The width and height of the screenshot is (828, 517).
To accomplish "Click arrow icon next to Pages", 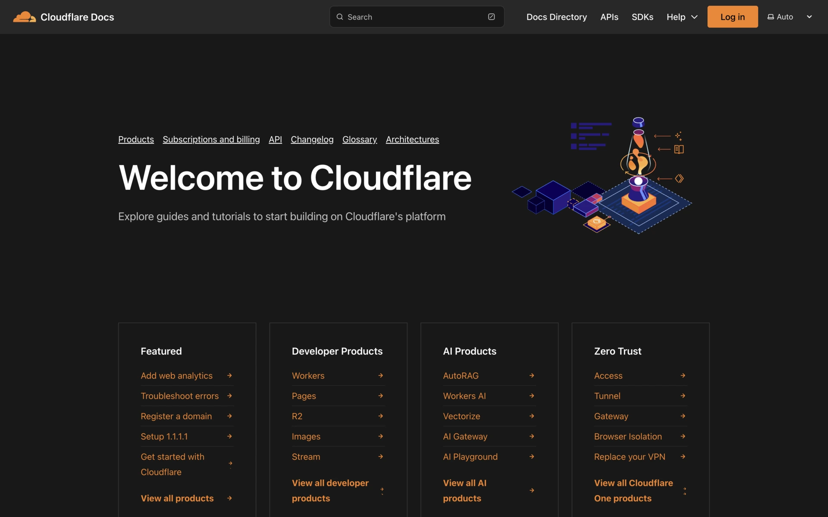I will coord(381,396).
